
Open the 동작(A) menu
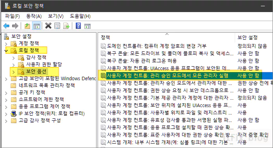coord(34,16)
